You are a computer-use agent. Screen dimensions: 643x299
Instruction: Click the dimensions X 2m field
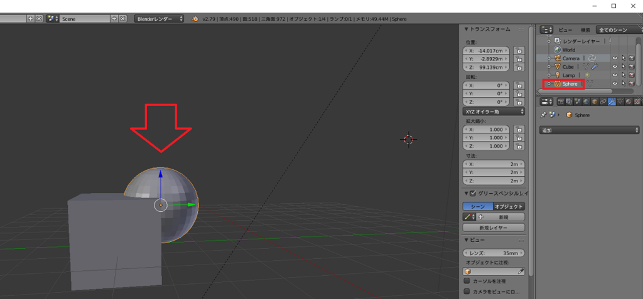(494, 164)
